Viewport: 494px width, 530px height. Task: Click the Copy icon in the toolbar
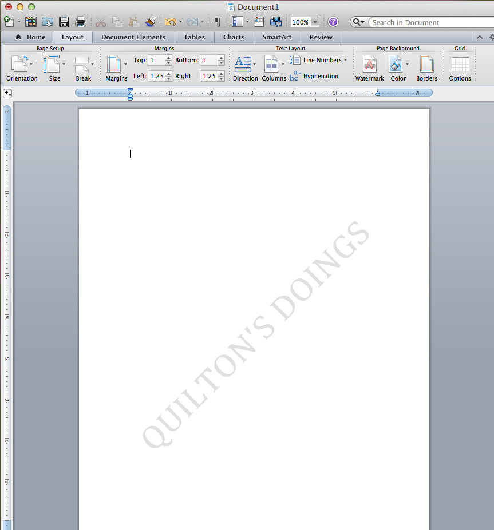click(x=117, y=22)
